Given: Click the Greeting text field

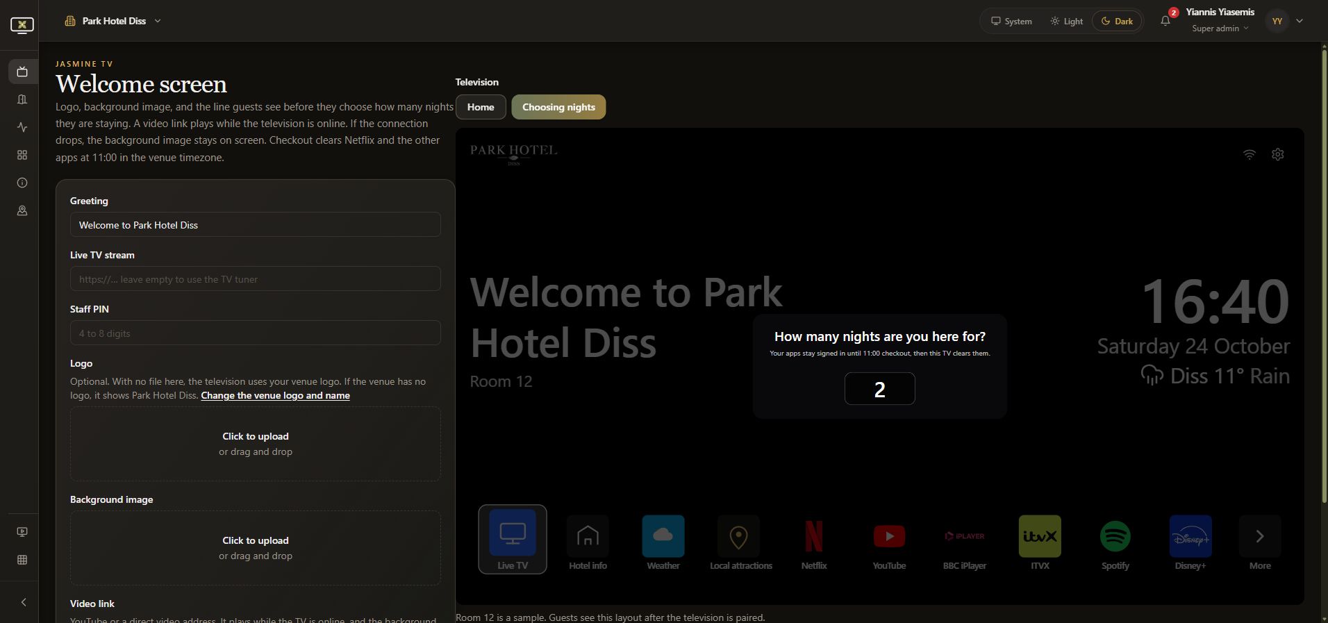Looking at the screenshot, I should click(256, 224).
